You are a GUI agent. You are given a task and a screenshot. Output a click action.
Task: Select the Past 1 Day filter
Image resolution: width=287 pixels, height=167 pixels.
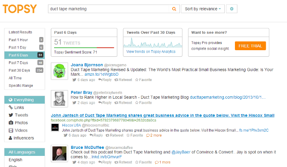pos(25,47)
